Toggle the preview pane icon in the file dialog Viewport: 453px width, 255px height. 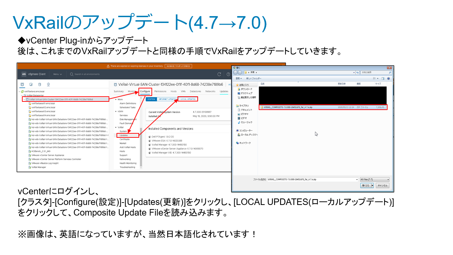tap(383, 78)
